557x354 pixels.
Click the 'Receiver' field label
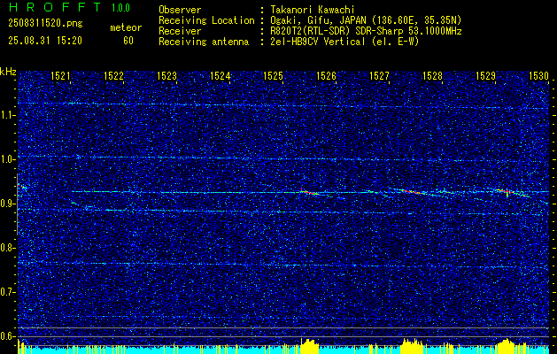(x=180, y=31)
